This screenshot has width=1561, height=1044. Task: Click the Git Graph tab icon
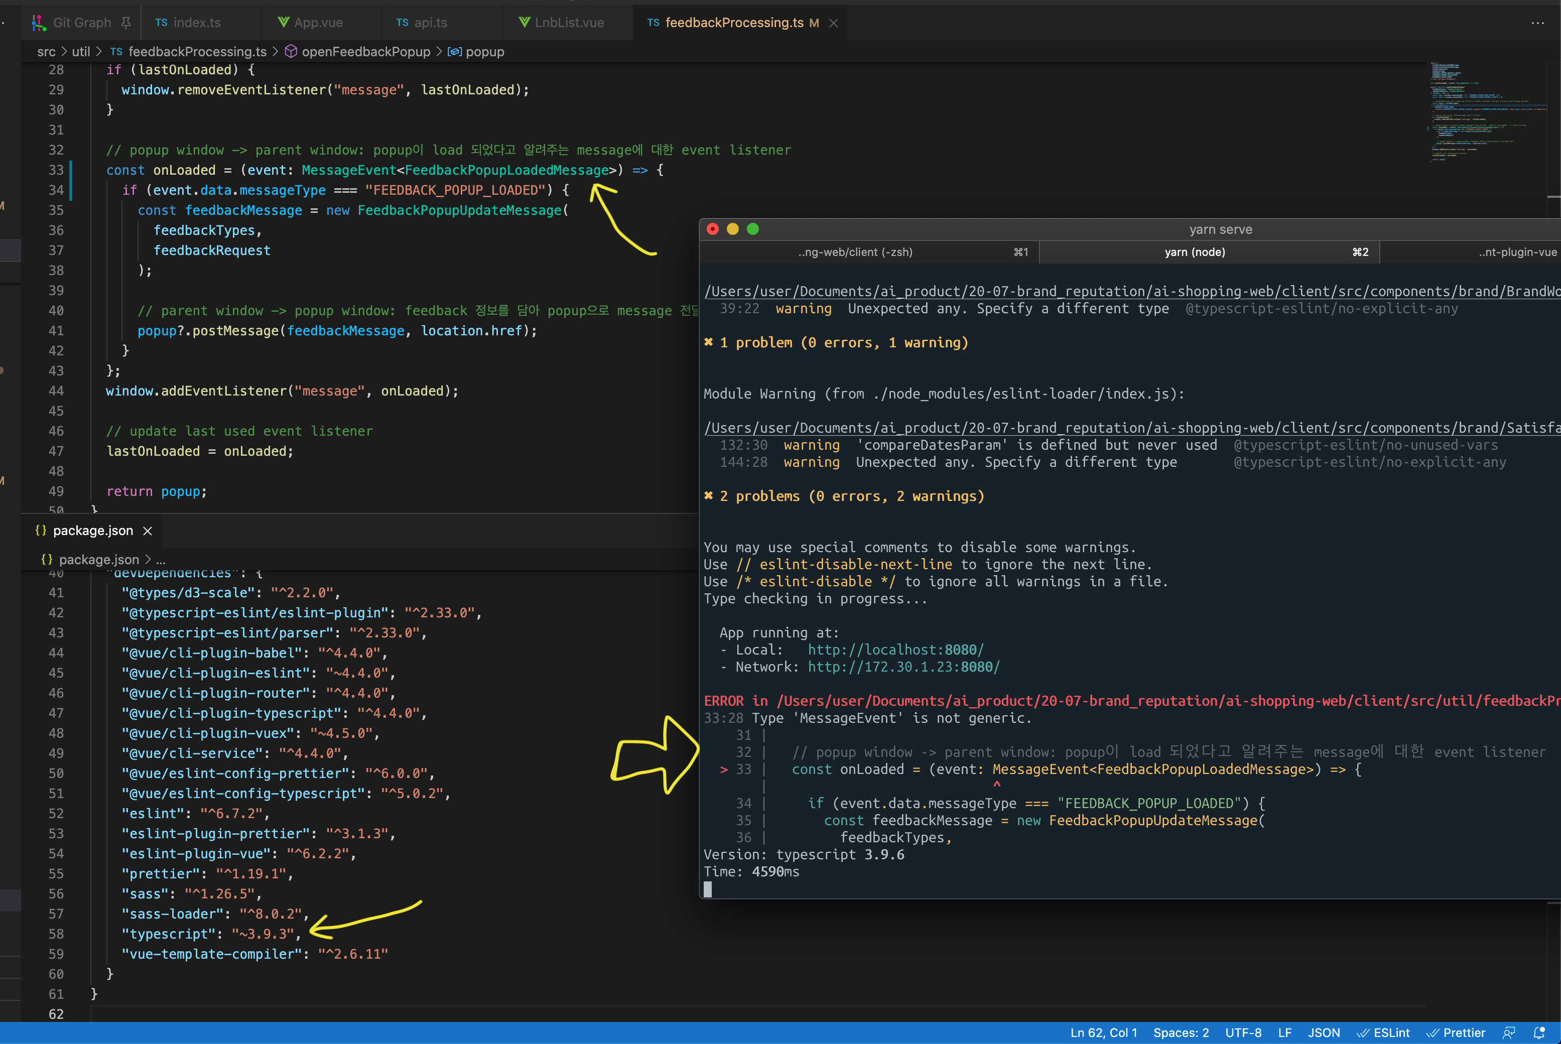click(39, 23)
